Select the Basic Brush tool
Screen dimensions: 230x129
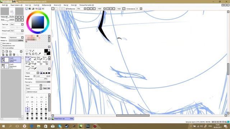click(40, 58)
